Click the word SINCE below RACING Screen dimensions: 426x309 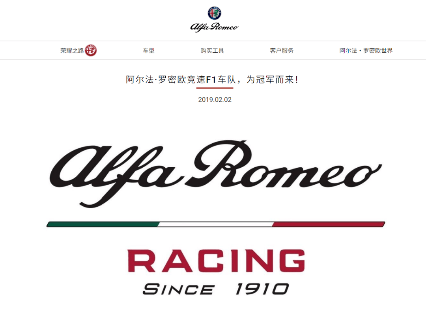tap(179, 289)
